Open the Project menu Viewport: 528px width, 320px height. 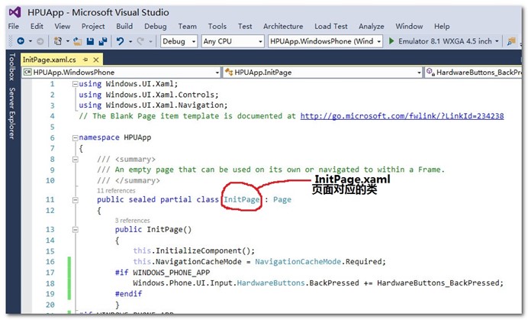coord(93,26)
